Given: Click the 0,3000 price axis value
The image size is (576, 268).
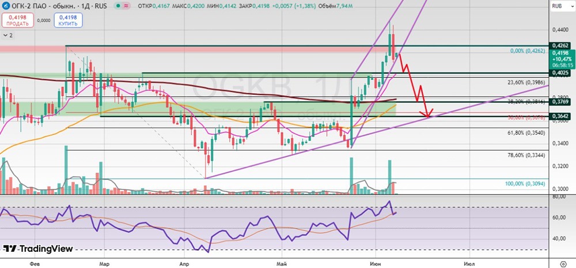Looking at the screenshot, I should [x=559, y=189].
